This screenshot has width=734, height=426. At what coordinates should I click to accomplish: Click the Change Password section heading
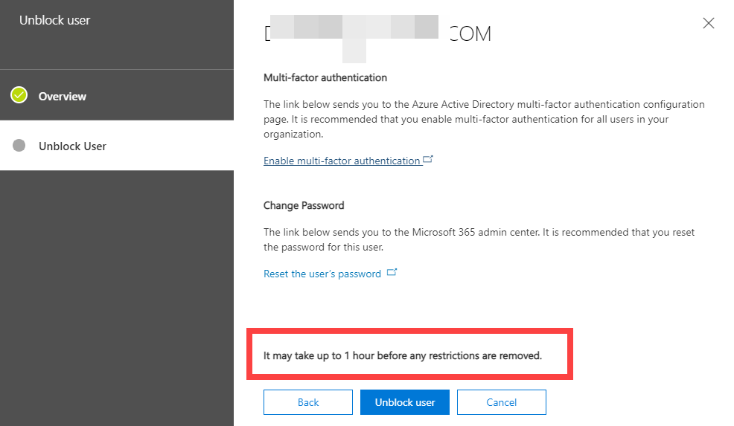(x=304, y=205)
